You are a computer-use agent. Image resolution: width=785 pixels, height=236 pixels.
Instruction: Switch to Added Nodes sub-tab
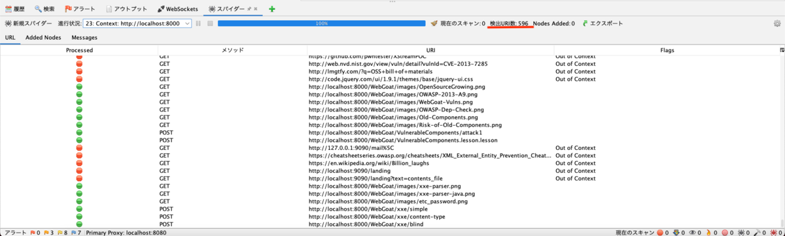pyautogui.click(x=43, y=38)
